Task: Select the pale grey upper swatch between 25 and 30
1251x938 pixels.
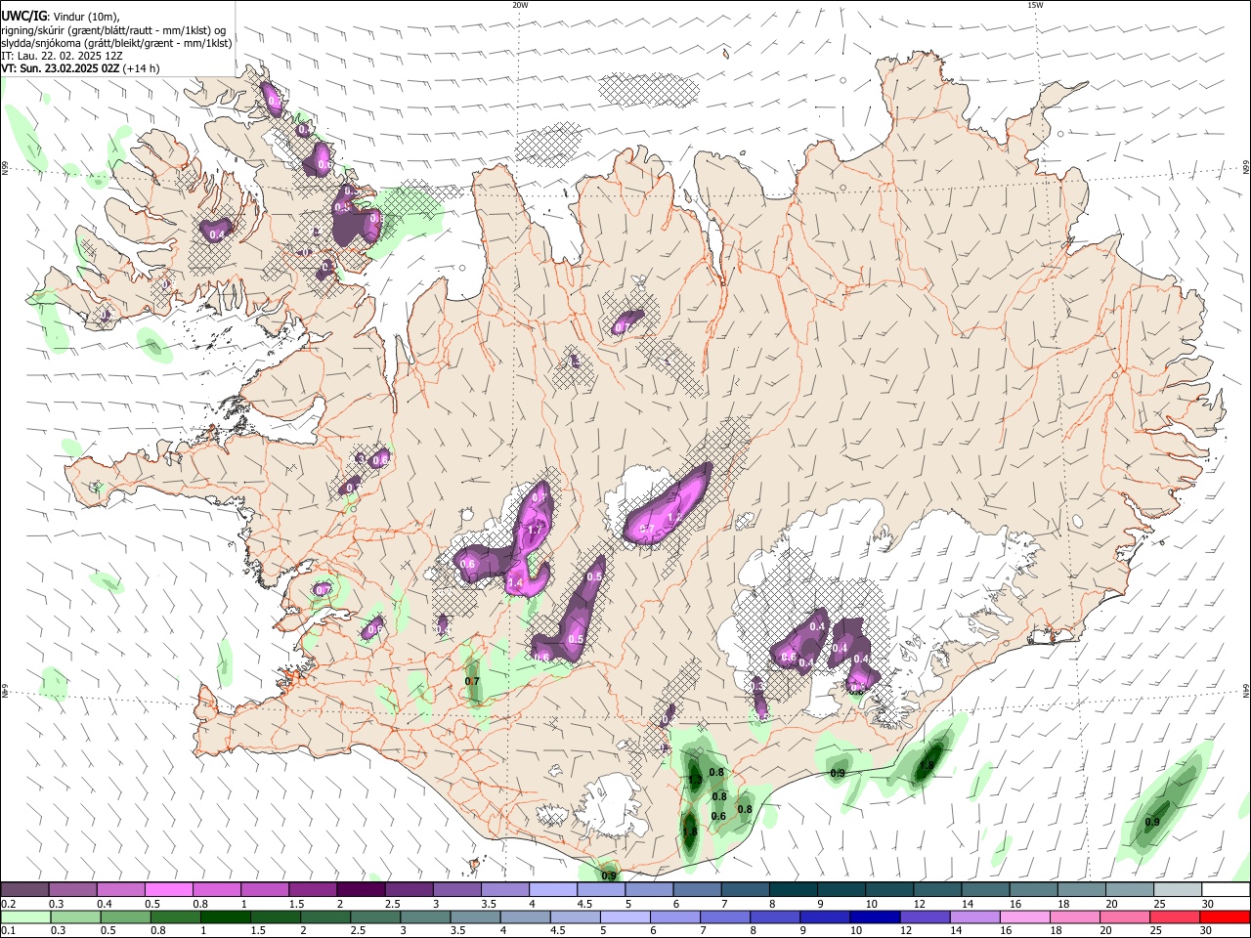Action: point(1177,890)
